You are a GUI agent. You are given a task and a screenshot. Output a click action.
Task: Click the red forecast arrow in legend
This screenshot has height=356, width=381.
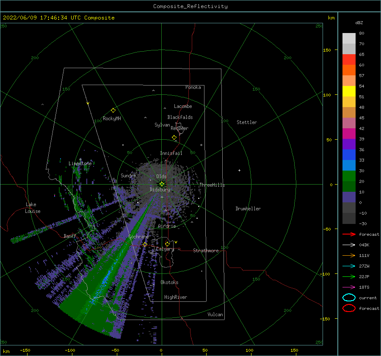pos(349,234)
